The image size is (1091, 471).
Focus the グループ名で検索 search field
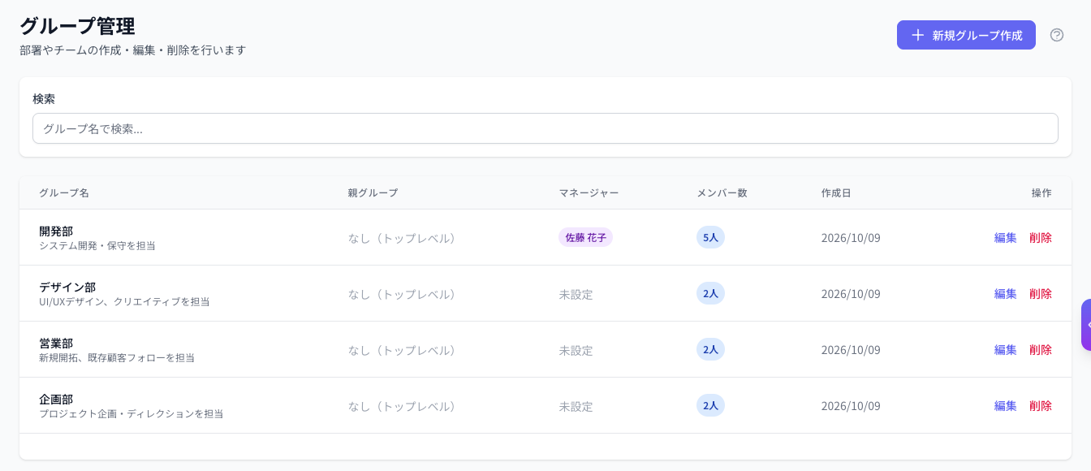pos(545,128)
